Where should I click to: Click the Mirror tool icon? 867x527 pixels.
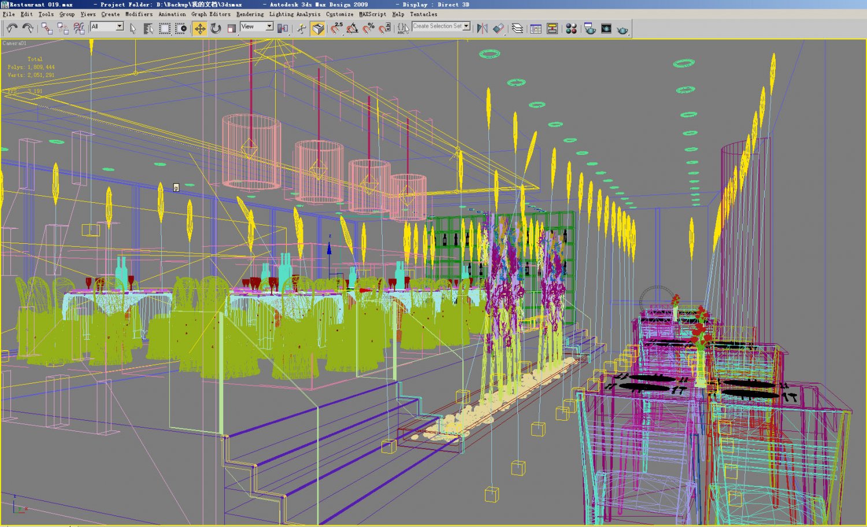click(x=482, y=28)
